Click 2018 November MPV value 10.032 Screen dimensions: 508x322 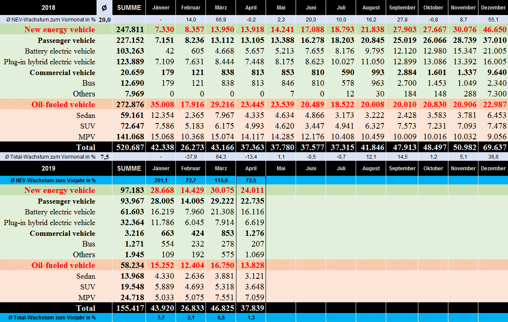point(465,137)
